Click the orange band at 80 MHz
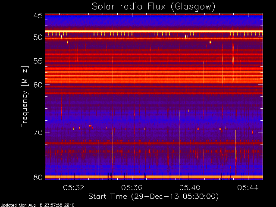This screenshot has height=207, width=276. click(x=154, y=177)
